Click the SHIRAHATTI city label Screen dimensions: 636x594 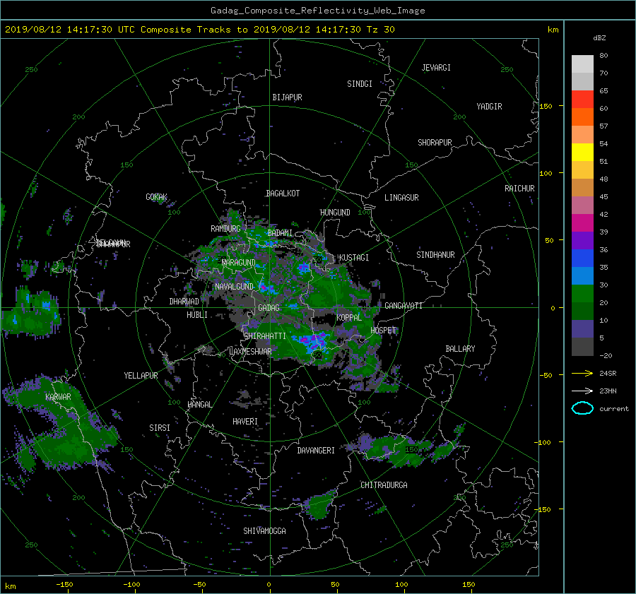pyautogui.click(x=265, y=336)
